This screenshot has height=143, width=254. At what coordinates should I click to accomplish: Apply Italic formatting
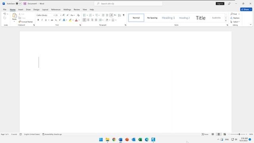[x=42, y=20]
